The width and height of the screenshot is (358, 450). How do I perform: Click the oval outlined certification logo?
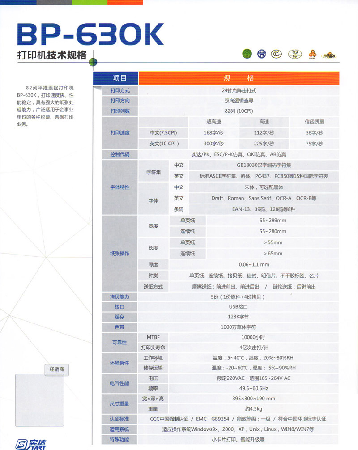click(x=295, y=54)
